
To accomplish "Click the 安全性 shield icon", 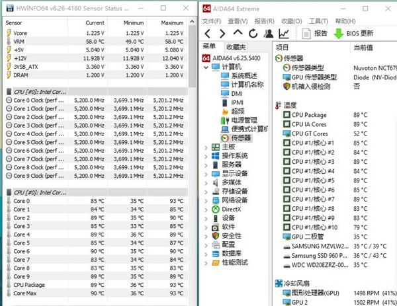I will pos(216,236).
